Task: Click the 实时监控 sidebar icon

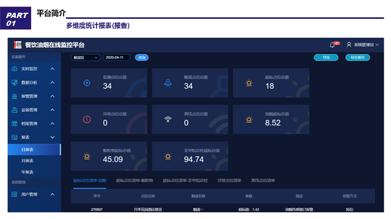Action: [x=15, y=69]
